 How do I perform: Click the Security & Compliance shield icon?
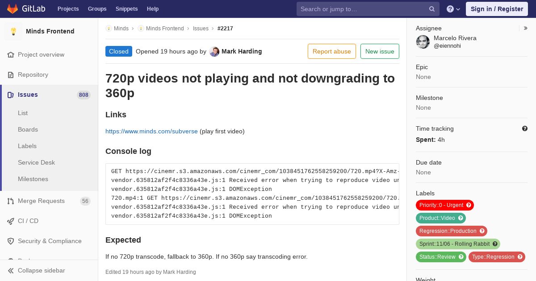(11, 241)
